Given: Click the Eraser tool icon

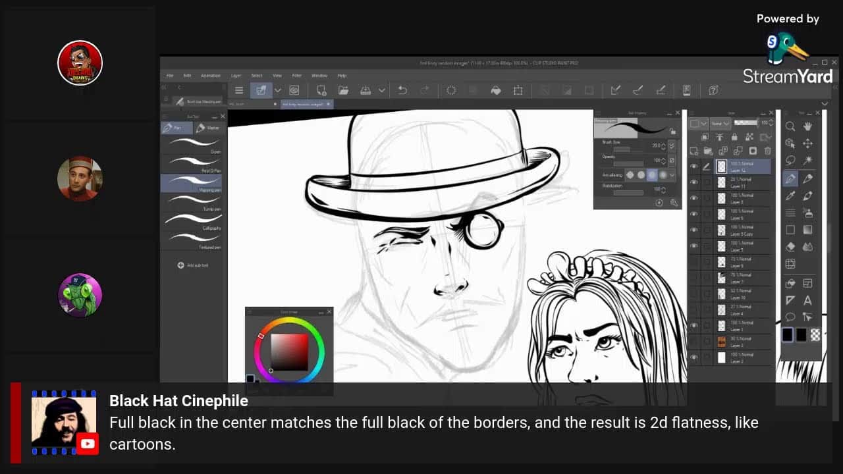Looking at the screenshot, I should click(790, 247).
